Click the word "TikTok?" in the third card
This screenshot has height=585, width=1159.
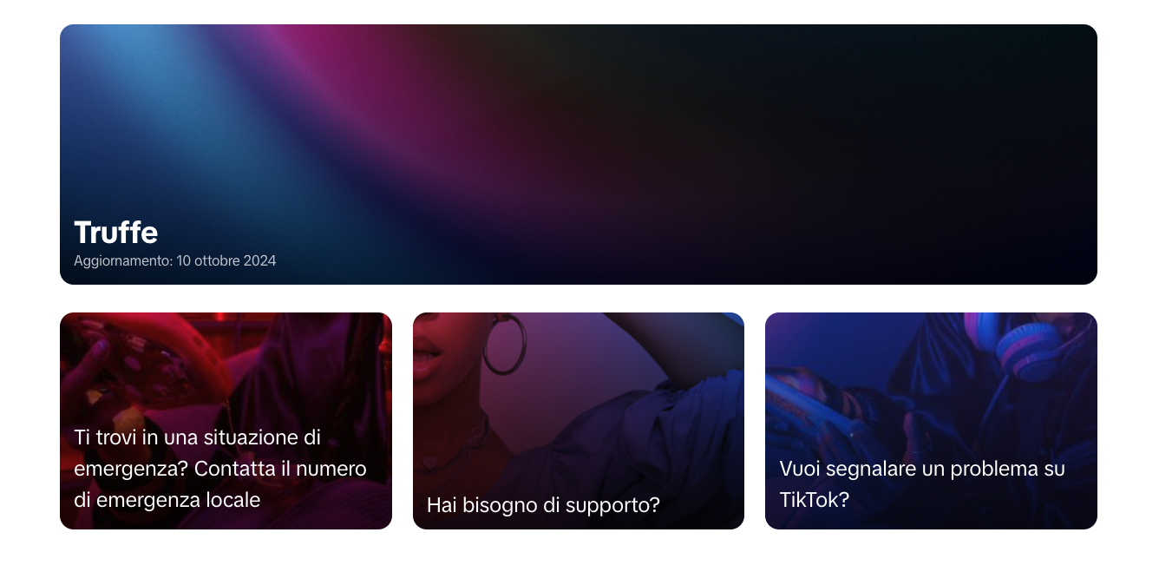[x=814, y=500]
